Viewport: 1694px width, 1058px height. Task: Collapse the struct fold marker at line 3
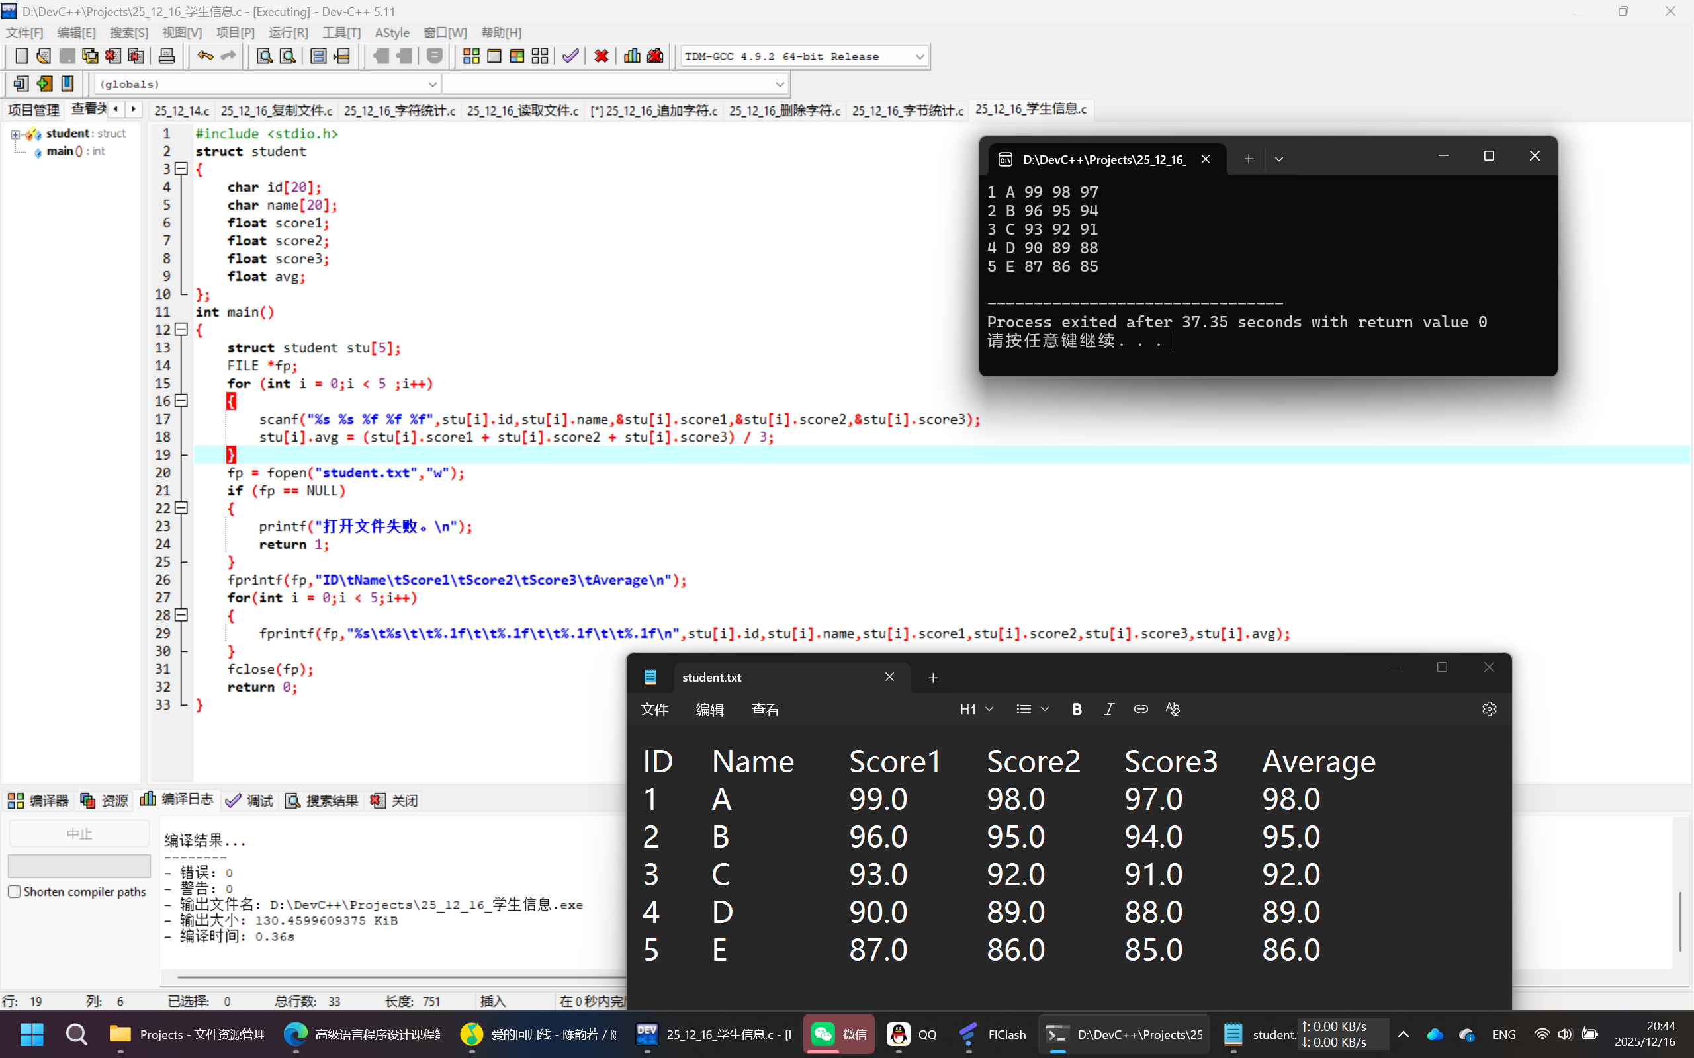[181, 169]
